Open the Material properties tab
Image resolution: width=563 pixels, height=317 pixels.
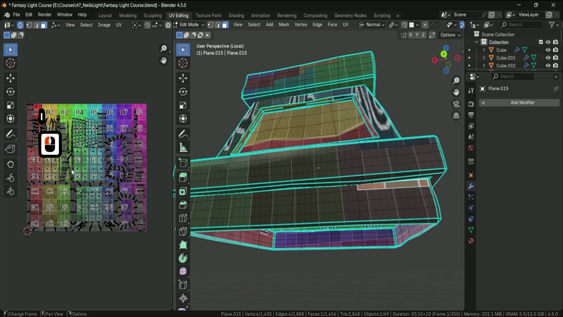coord(471,241)
